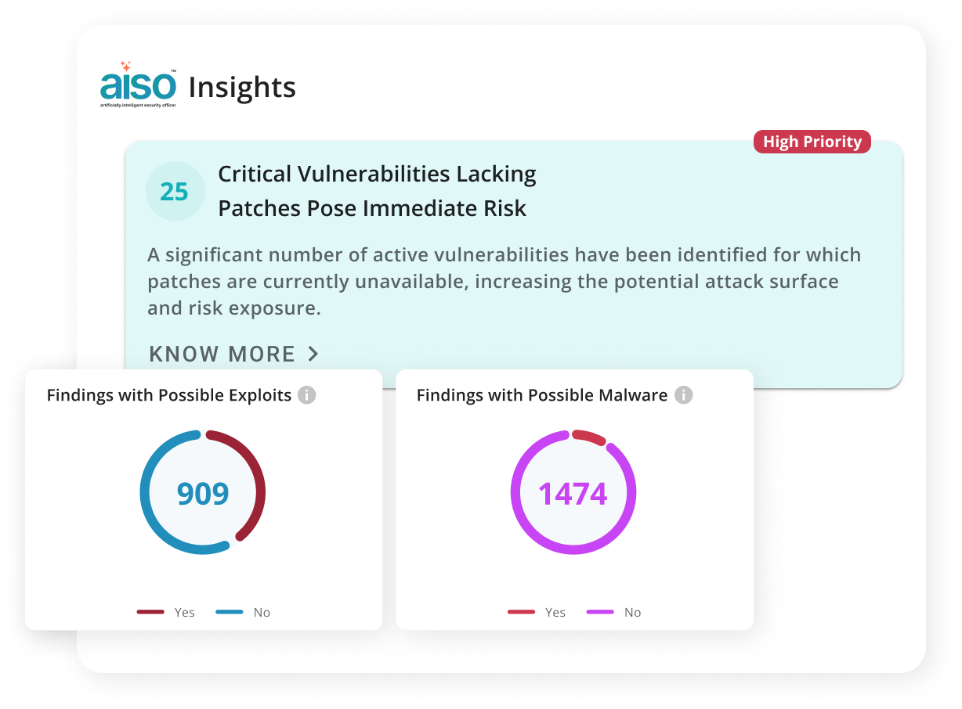Click the Critical Vulnerabilities Lacking Patches heading
The height and width of the screenshot is (709, 962).
click(377, 191)
